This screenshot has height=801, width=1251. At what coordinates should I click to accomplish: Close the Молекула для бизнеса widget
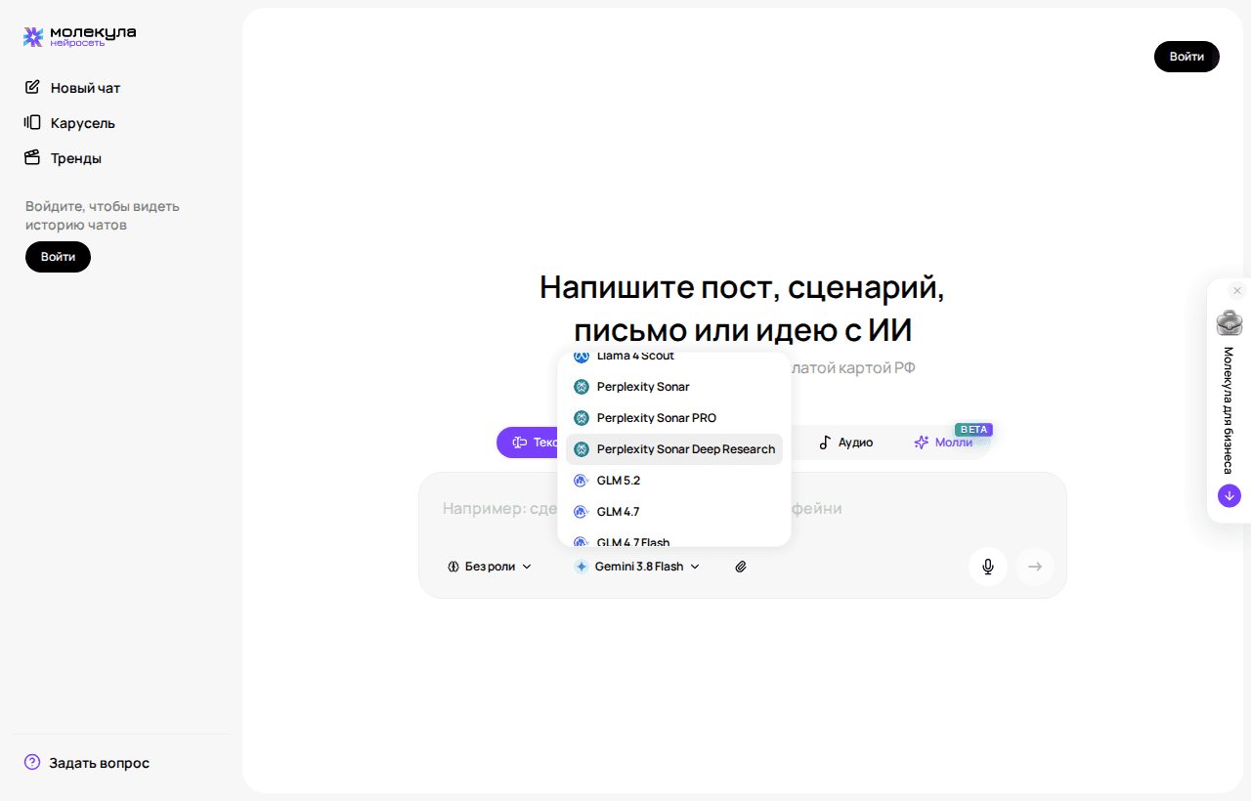(x=1237, y=291)
